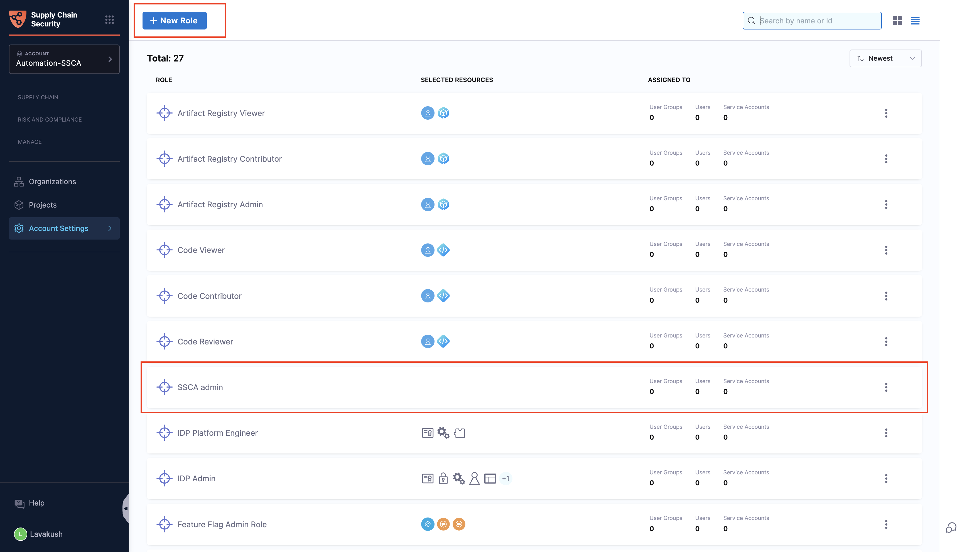Screen dimensions: 962x552
Task: Open kebab menu for Code Viewer role
Action: coord(886,250)
